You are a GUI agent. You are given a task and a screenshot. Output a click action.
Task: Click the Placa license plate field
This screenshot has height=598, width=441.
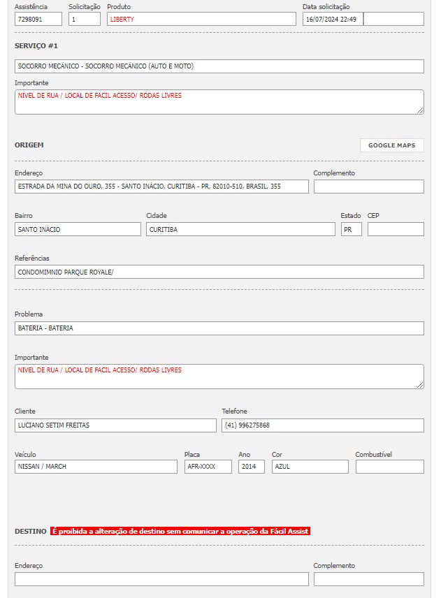pos(208,467)
